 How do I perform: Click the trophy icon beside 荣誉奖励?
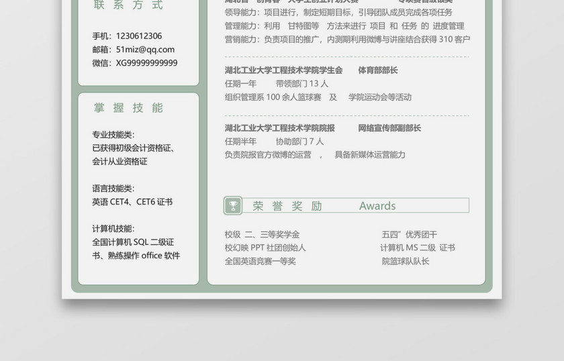point(233,206)
